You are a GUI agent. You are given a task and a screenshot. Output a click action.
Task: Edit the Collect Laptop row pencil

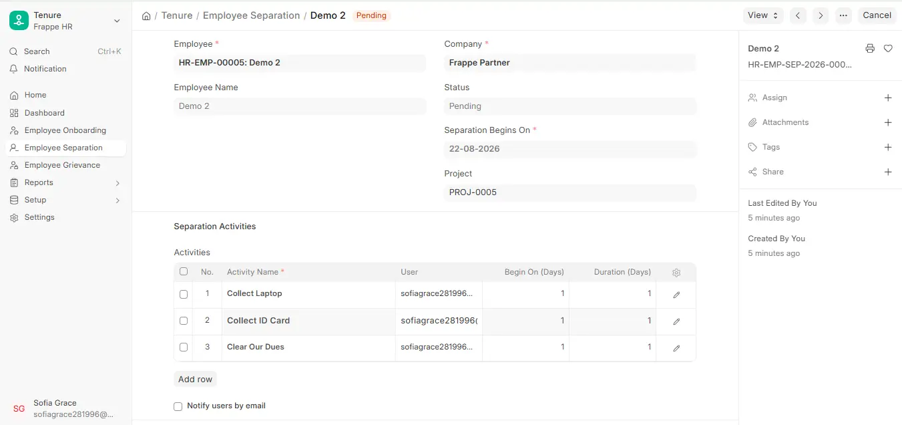pyautogui.click(x=676, y=295)
